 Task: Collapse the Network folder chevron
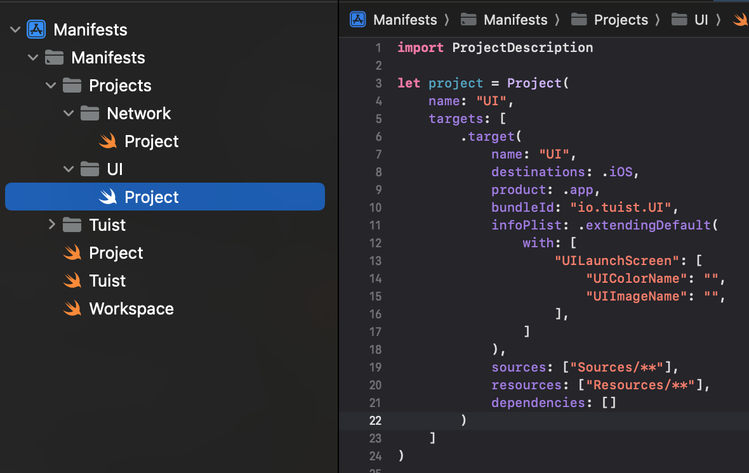(69, 113)
